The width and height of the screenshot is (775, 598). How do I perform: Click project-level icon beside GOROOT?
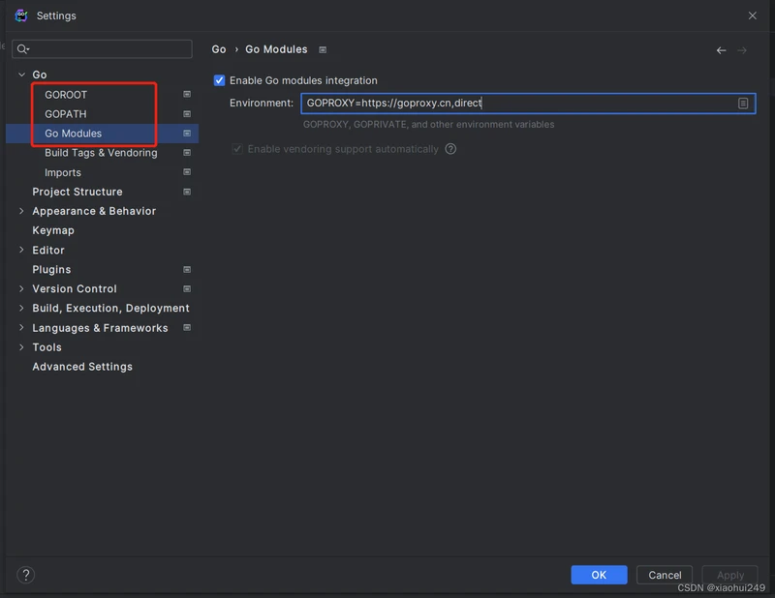[x=187, y=95]
